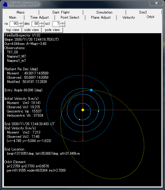165x190 pixels.
Task: Click the FireBallInspector app icon in title bar
Action: point(5,4)
